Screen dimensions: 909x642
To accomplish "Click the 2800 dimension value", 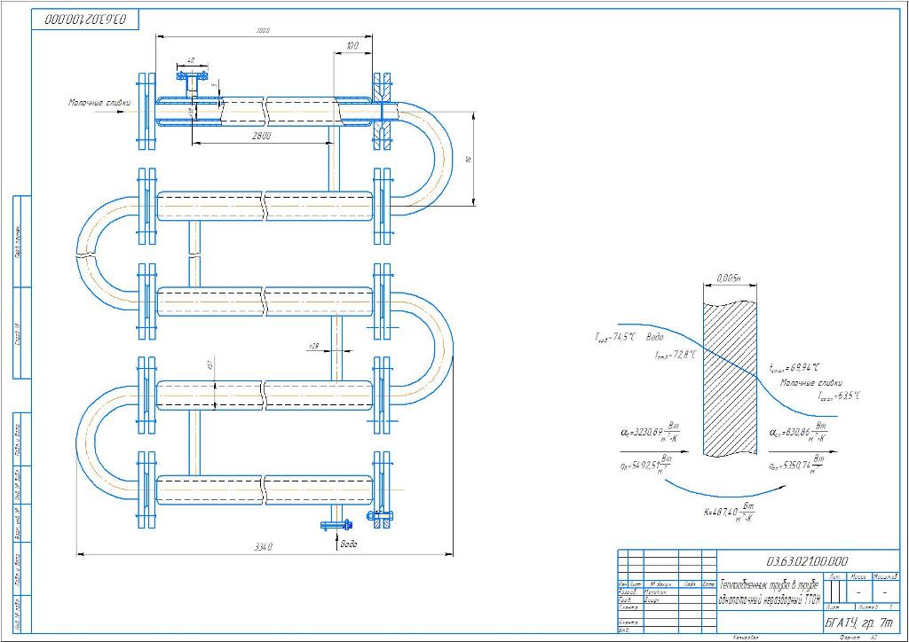I will pyautogui.click(x=261, y=136).
